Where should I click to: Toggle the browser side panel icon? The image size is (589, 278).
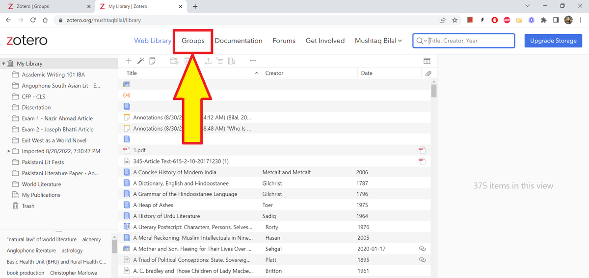[556, 20]
